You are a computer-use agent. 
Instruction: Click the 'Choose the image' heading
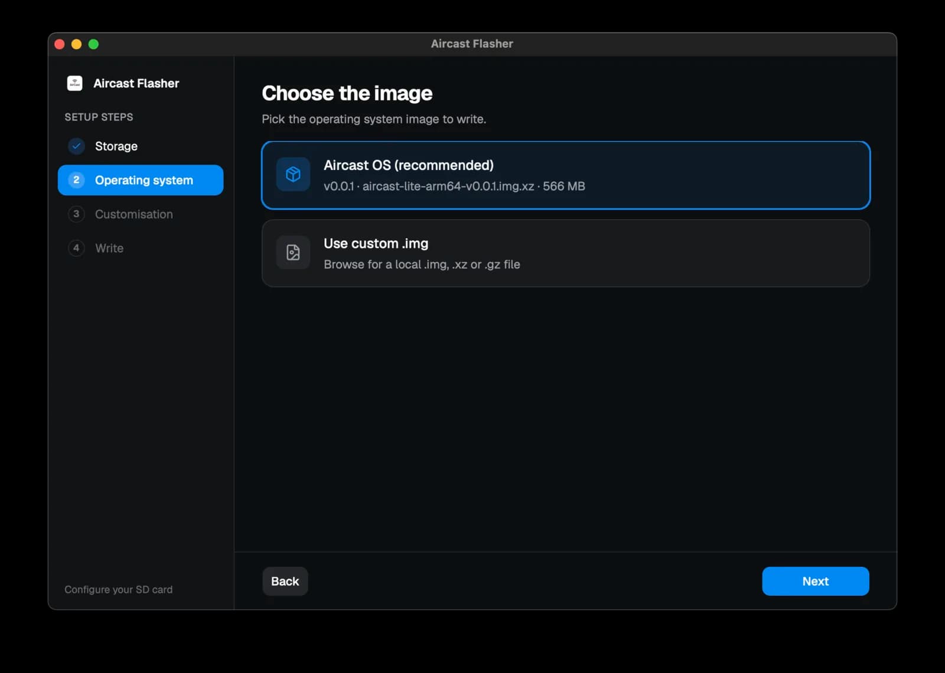tap(347, 93)
